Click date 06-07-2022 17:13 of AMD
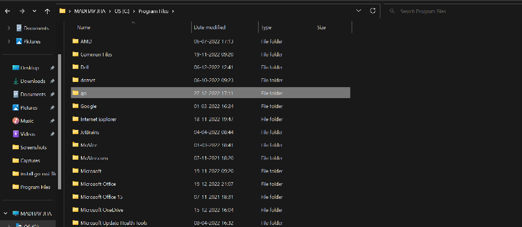 coord(214,42)
